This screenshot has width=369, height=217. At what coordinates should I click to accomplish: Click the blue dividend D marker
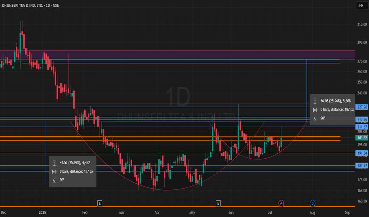click(x=312, y=203)
